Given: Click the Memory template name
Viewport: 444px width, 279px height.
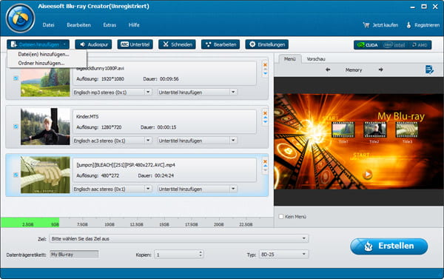Looking at the screenshot, I should click(x=354, y=70).
